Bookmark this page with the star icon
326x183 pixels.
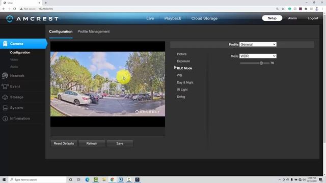click(x=283, y=9)
